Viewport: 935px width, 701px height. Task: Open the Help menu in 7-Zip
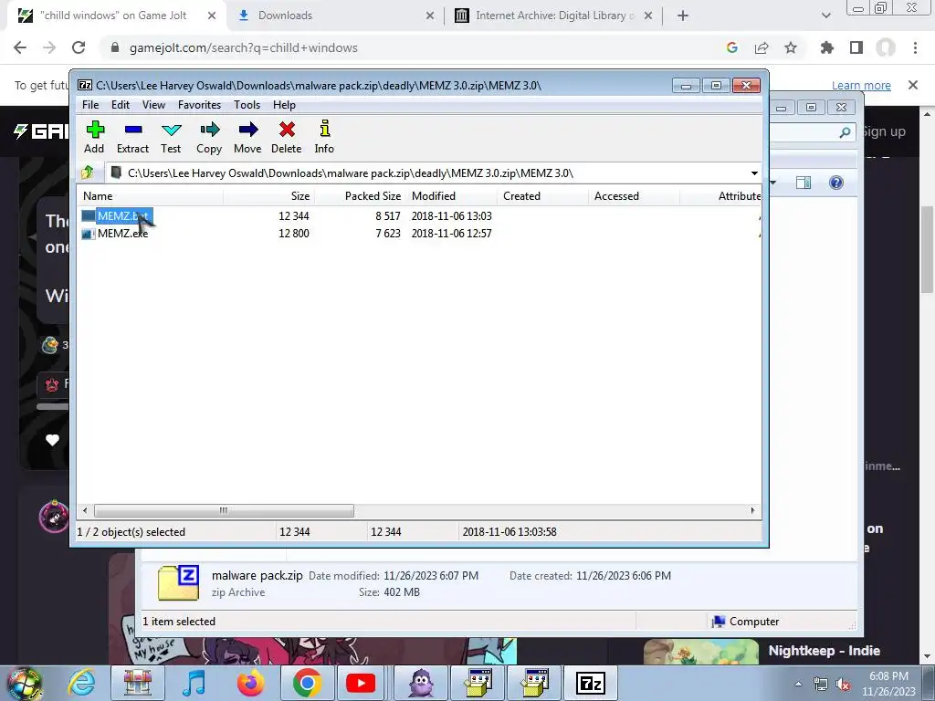(285, 105)
